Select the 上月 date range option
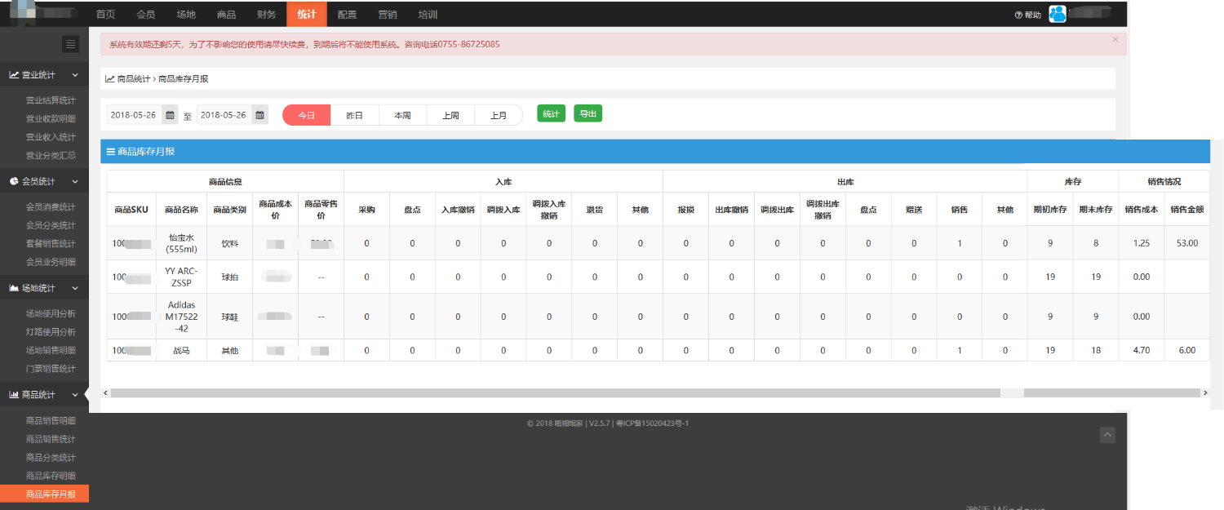Viewport: 1224px width, 510px height. (x=499, y=115)
